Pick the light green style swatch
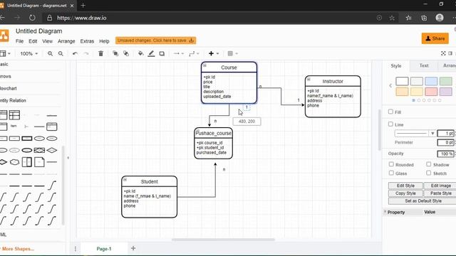 coord(445,81)
